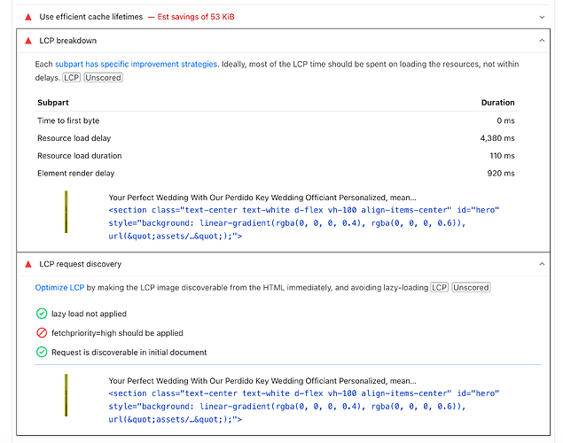Click 'Request is discoverable in initial document' text
Screen dimensions: 563x443
[129, 353]
